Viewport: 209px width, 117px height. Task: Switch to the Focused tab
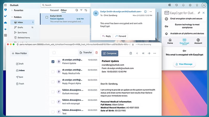tap(54, 10)
